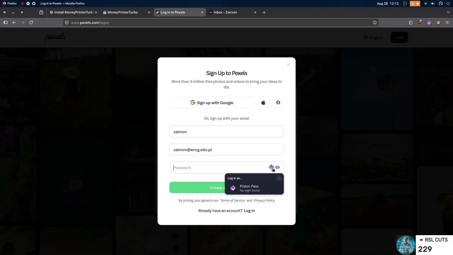Open the Wi-Fi network indicator

click(426, 4)
